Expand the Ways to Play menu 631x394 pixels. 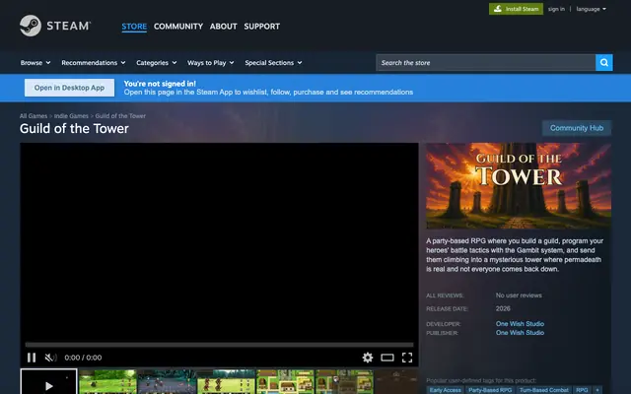tap(210, 63)
